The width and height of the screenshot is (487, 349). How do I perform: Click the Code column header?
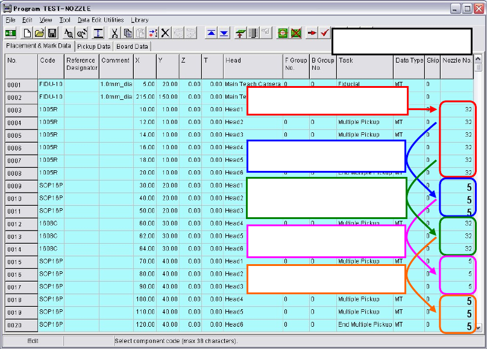tap(48, 61)
